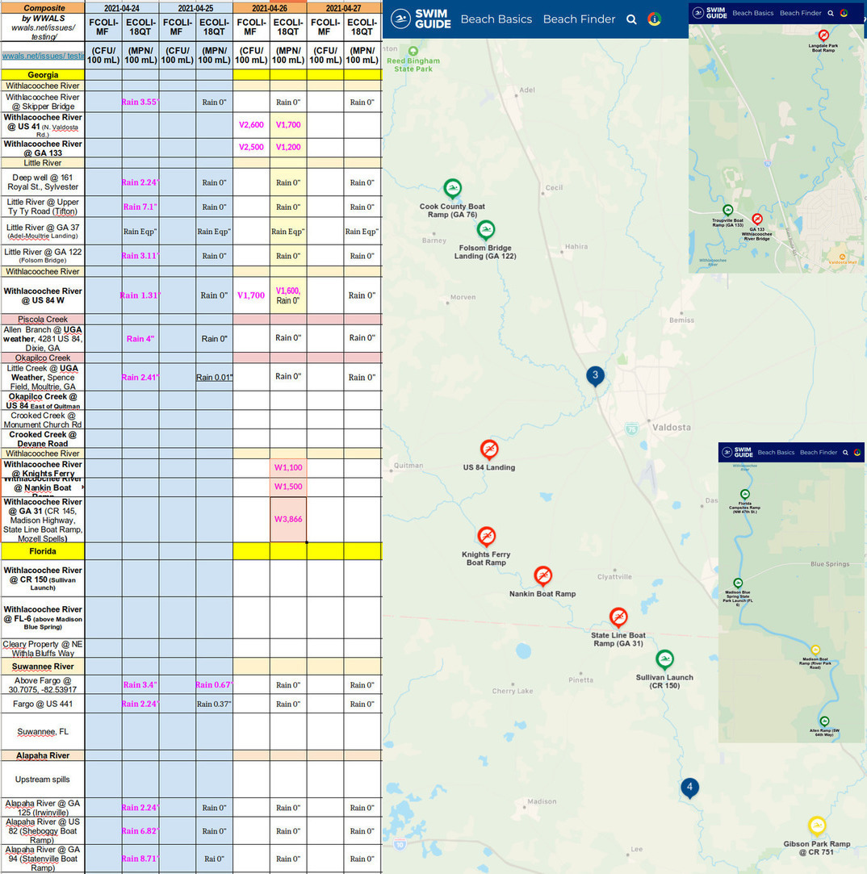This screenshot has height=874, width=867.
Task: Select Gibson Park Ramp yellow marker
Action: click(x=817, y=826)
